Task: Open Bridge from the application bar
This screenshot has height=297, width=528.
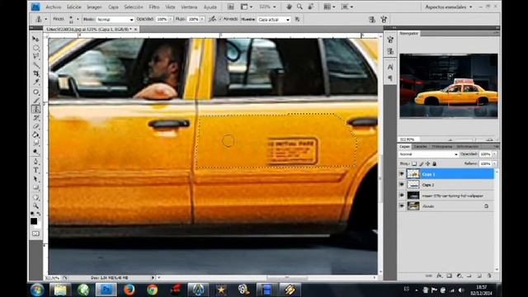Action: coord(231,7)
